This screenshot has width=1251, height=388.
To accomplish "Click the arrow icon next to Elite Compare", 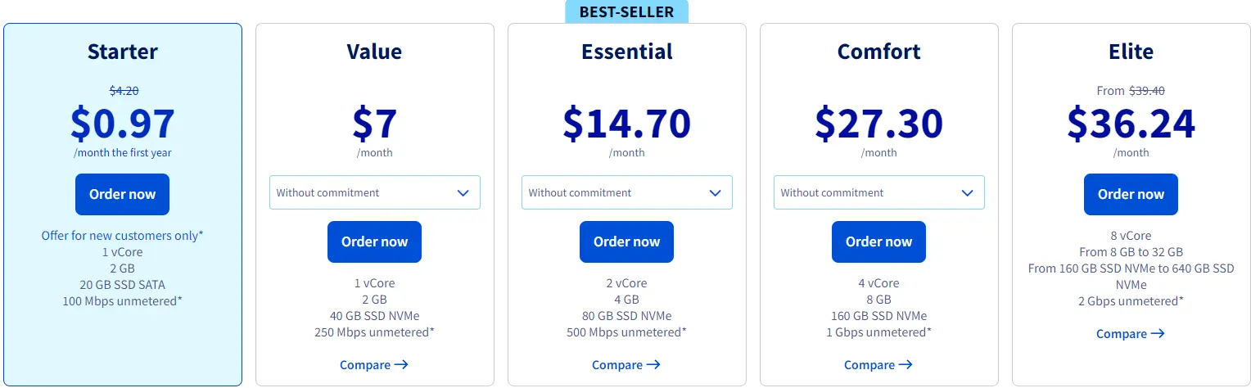I will [x=1158, y=334].
